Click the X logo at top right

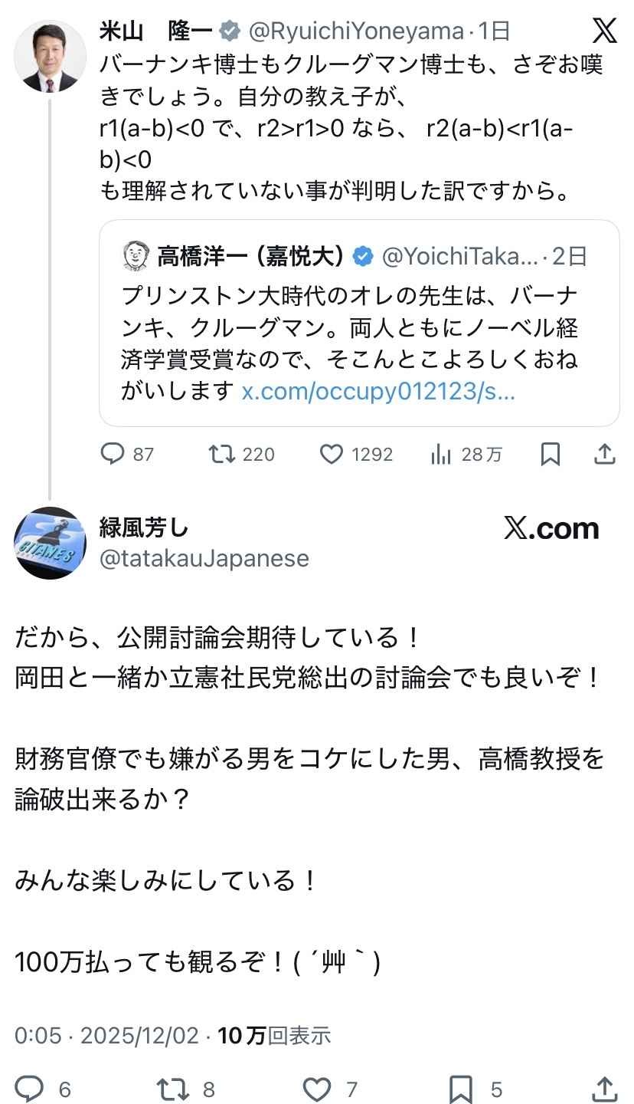coord(604,31)
